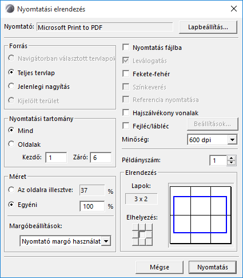Increase Példányszám with up arrow
This screenshot has height=278, width=243.
232,158
